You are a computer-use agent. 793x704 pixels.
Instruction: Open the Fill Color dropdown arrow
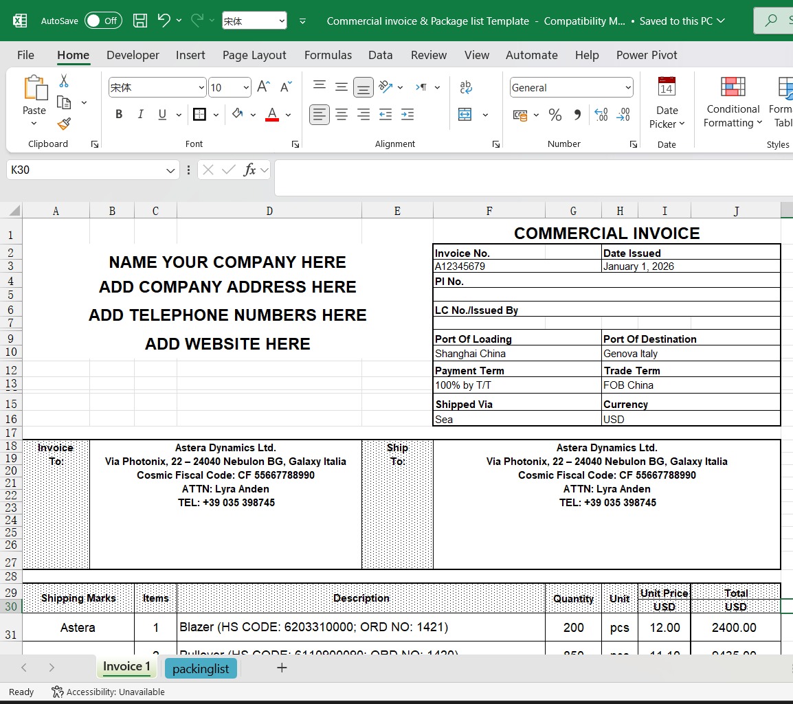pos(254,114)
